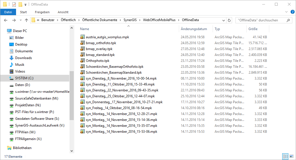
Task: Open recent locations dropdown arrow
Action: coord(21,20)
